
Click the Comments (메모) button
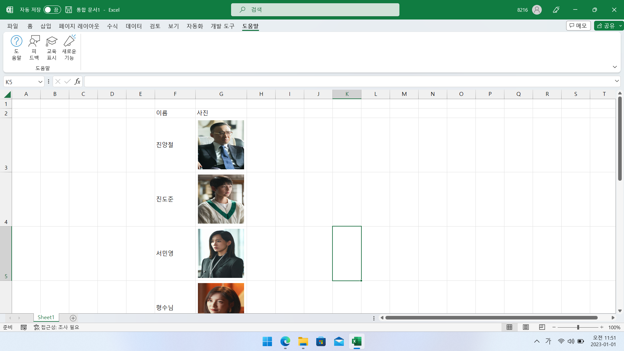pos(578,26)
